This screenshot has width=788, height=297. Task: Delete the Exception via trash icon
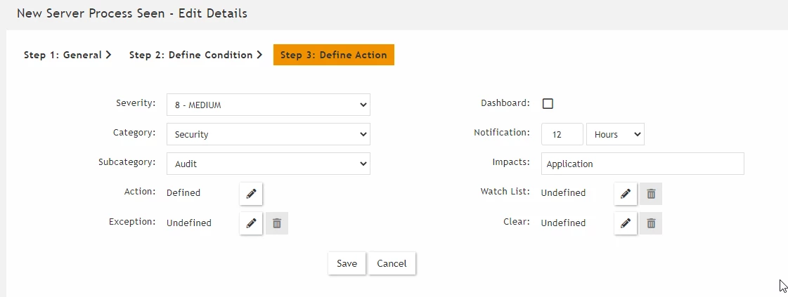(x=277, y=223)
